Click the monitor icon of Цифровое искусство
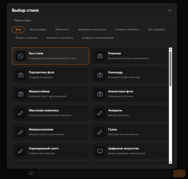Viewport: 188px width, 179px height. click(100, 151)
